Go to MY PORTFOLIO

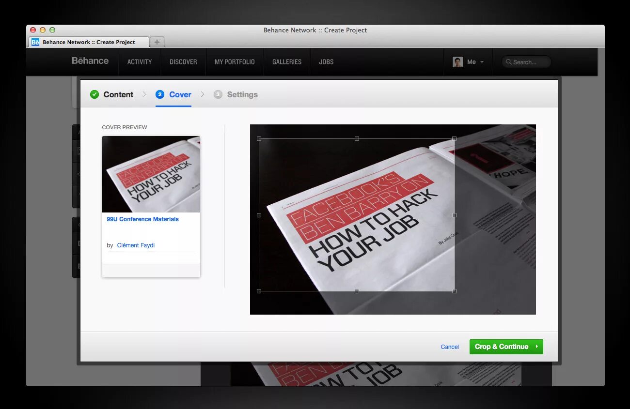(x=235, y=62)
